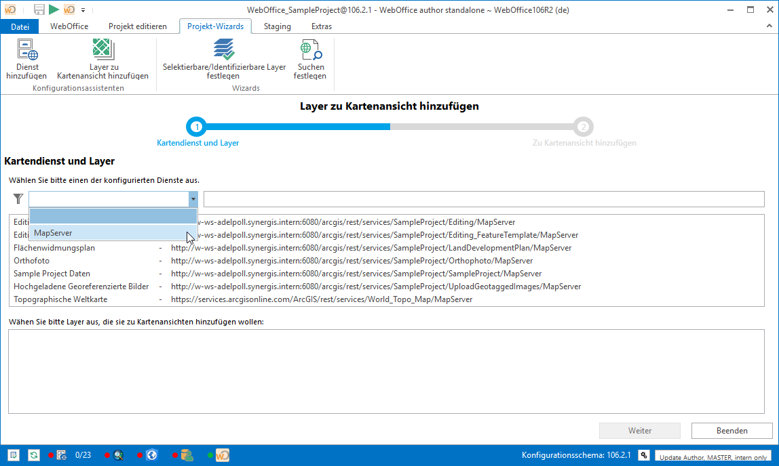Click the green play icon in title bar

click(54, 9)
